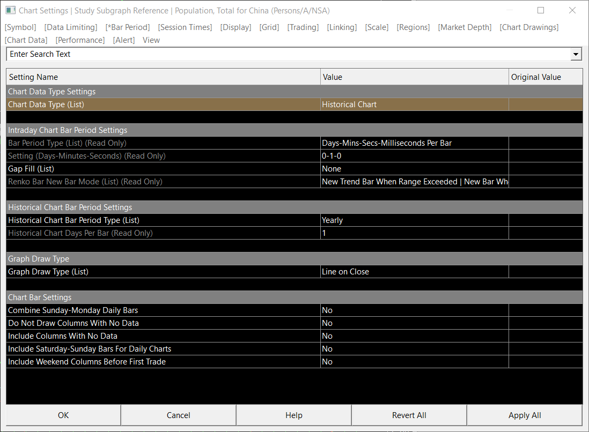The width and height of the screenshot is (589, 432).
Task: Open the View menu
Action: click(x=151, y=40)
